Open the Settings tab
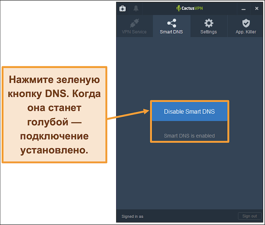This screenshot has height=225, width=265. (x=209, y=26)
